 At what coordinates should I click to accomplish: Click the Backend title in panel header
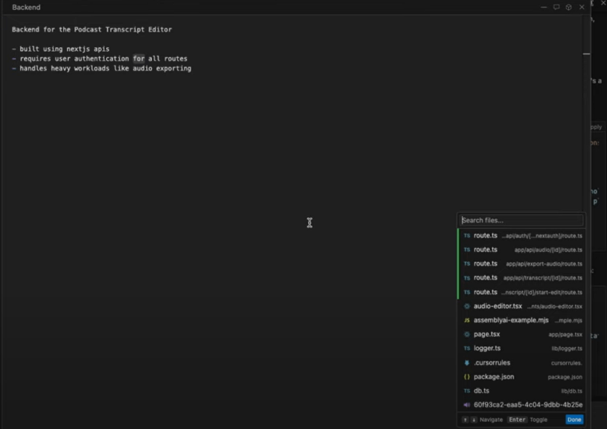coord(26,7)
